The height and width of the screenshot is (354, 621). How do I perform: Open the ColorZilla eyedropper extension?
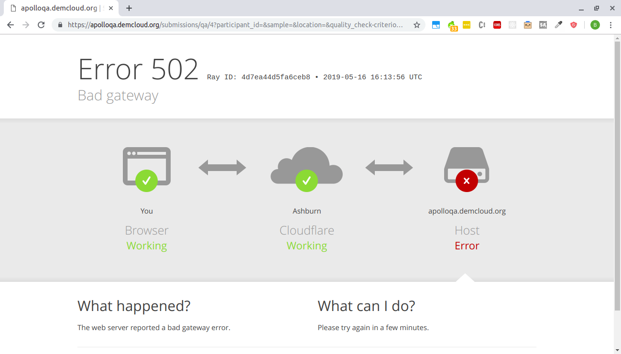(558, 25)
